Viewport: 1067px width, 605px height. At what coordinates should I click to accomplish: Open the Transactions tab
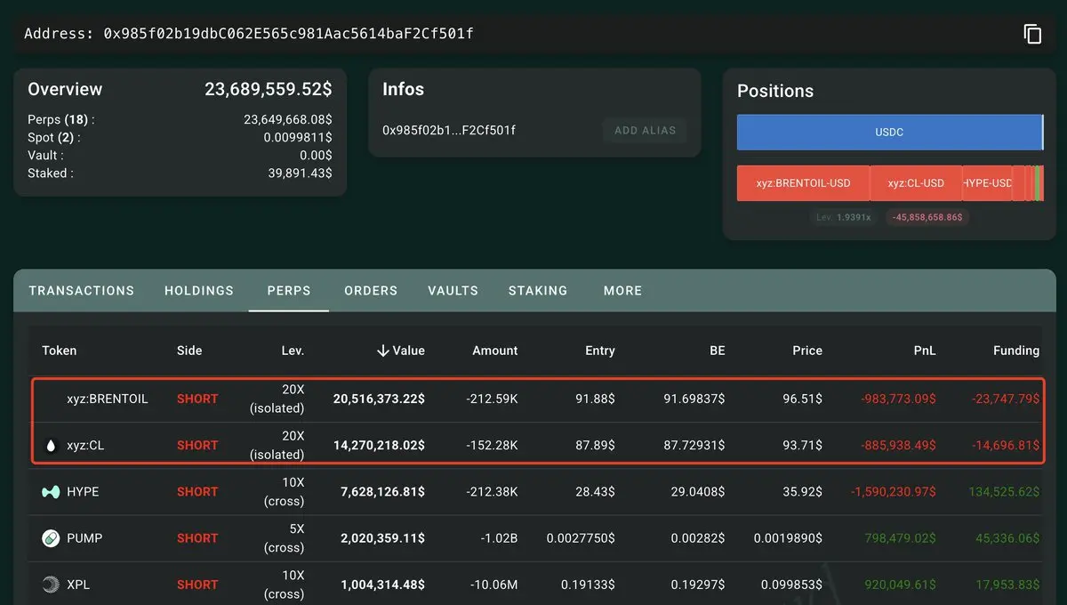82,291
